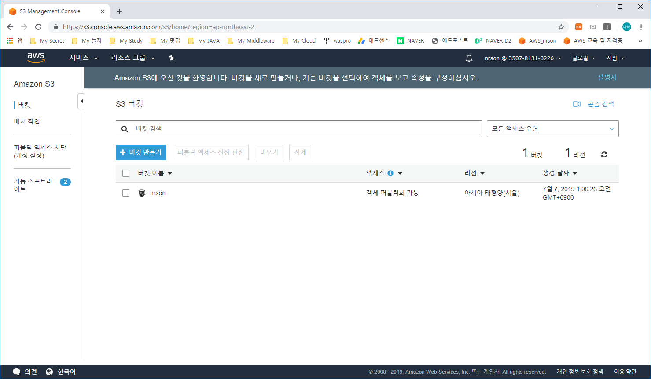Viewport: 651px width, 379px height.
Task: Open 기능 스포트라이트 in the sidebar
Action: pyautogui.click(x=33, y=185)
